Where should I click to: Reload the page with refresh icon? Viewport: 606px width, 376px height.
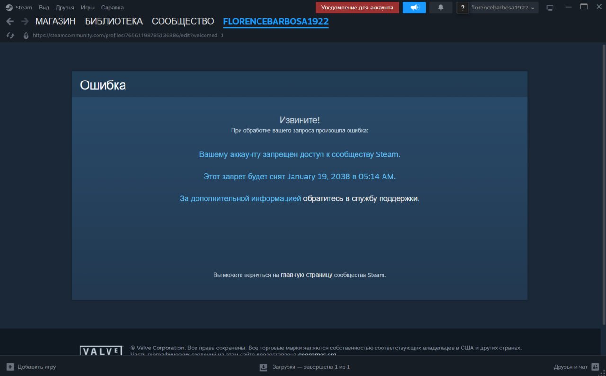pyautogui.click(x=10, y=36)
